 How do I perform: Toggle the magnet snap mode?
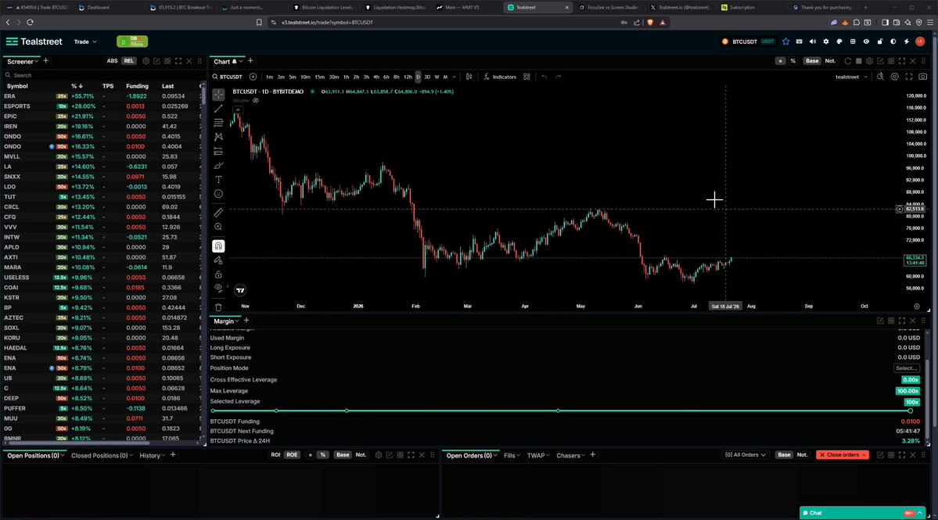click(x=218, y=246)
